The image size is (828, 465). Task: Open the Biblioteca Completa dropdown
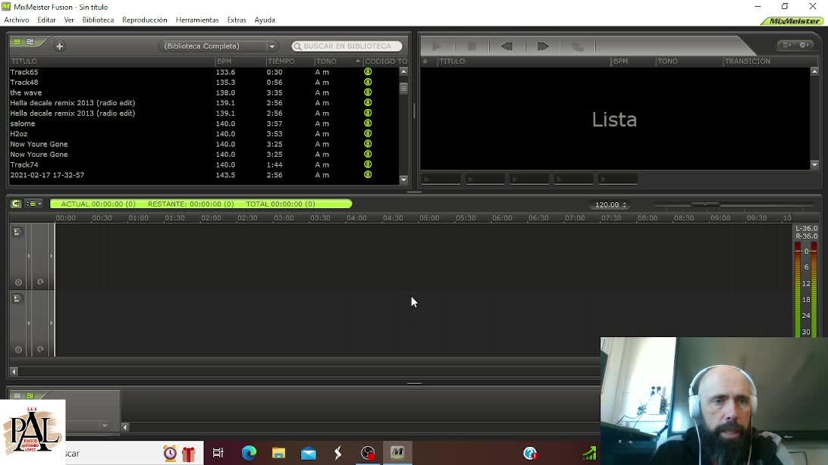pyautogui.click(x=219, y=46)
